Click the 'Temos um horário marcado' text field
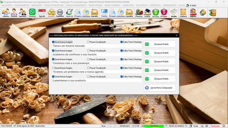228x128 pixels. 97,46
